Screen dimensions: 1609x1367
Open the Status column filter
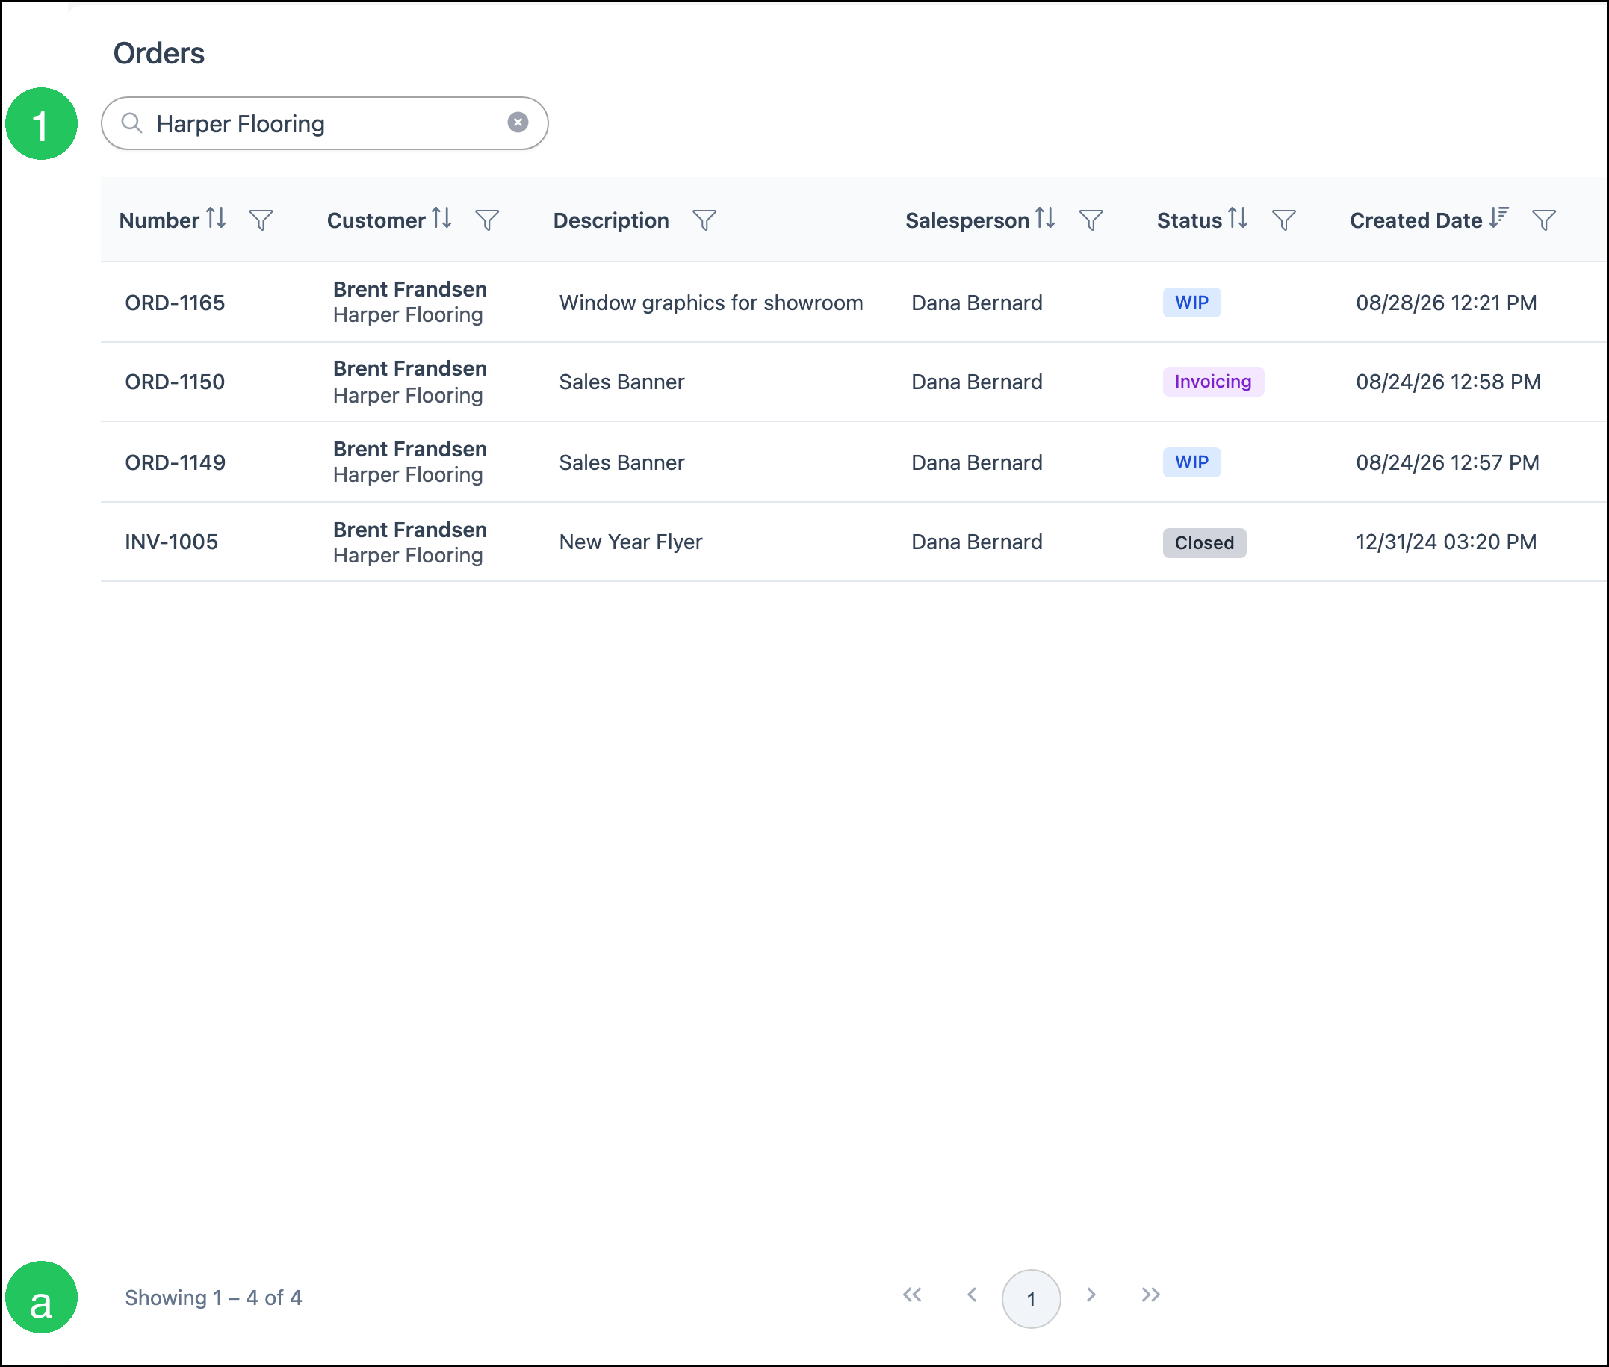tap(1283, 220)
